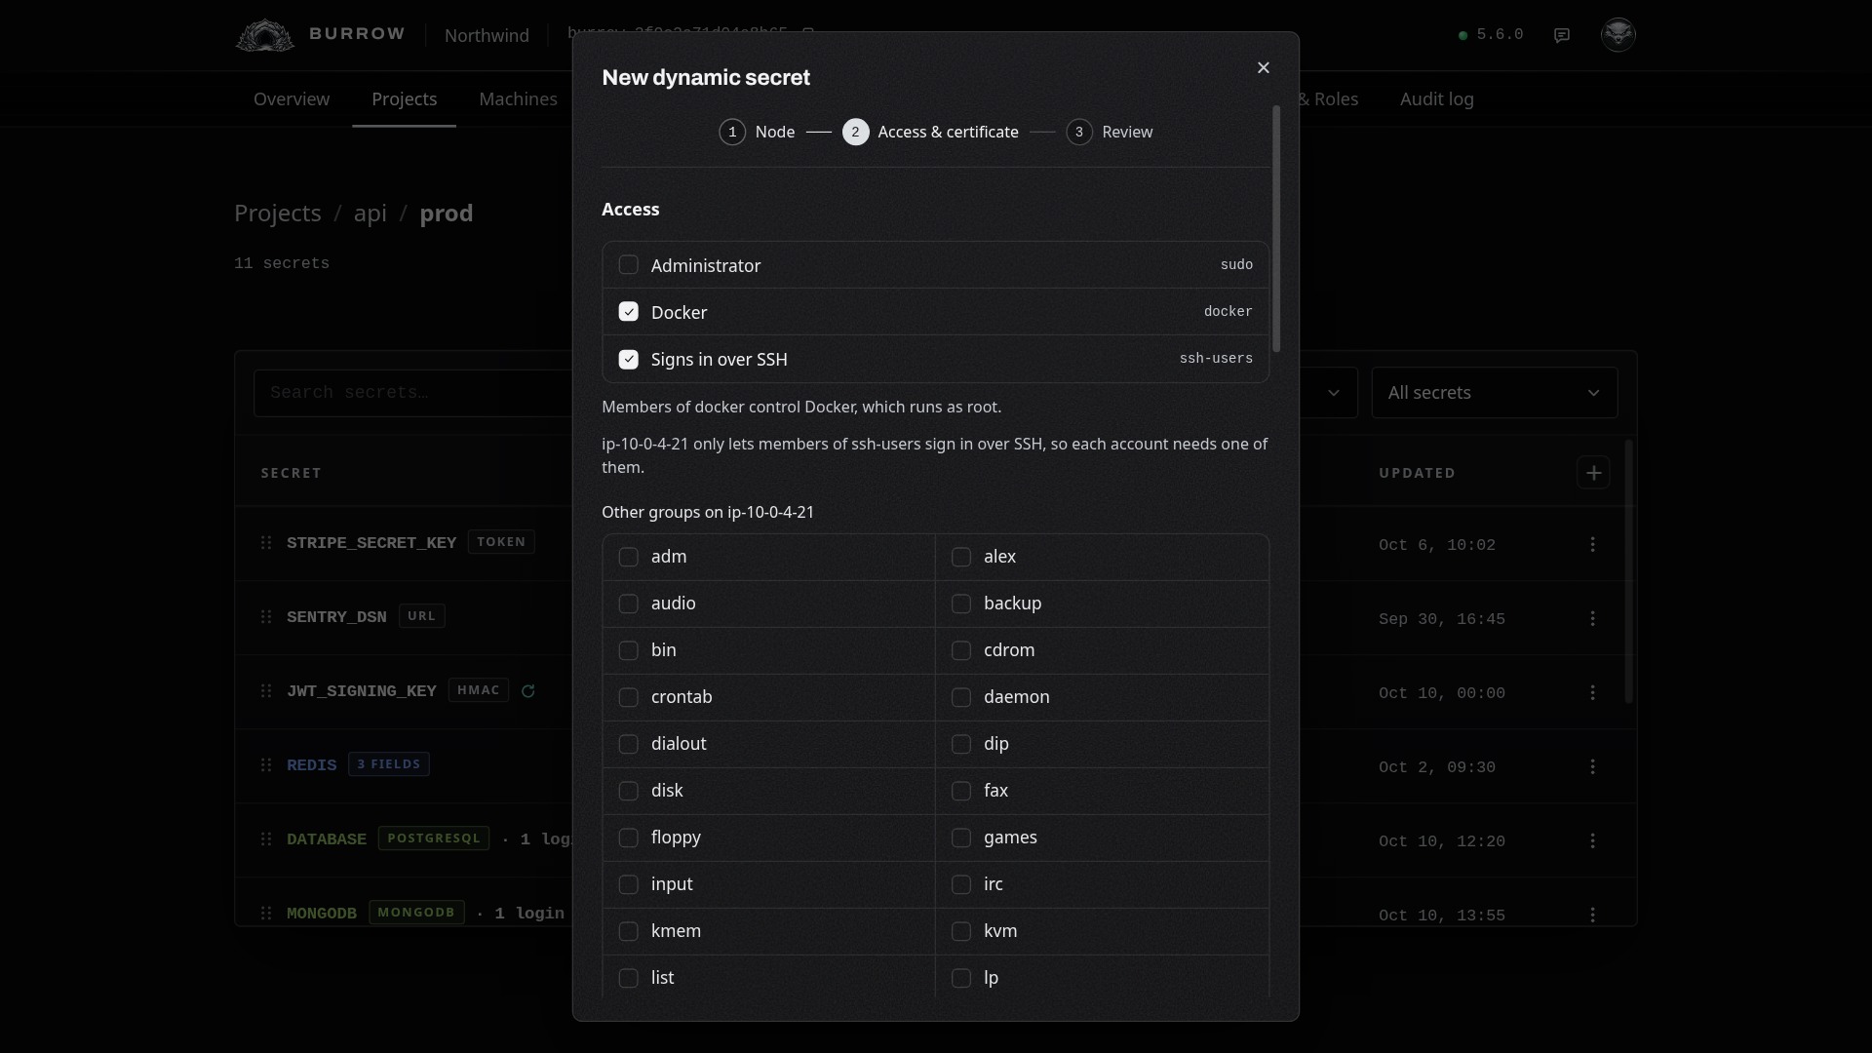
Task: Uncheck Signs in over SSH
Action: (629, 359)
